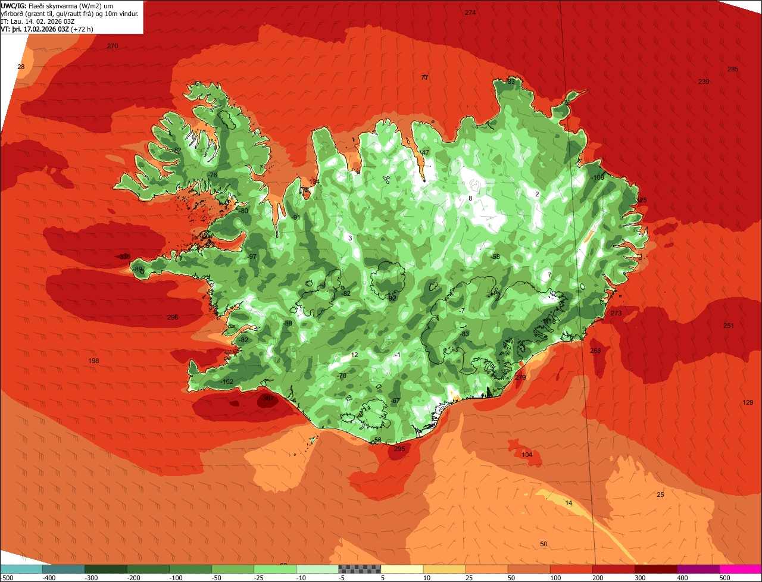Click the map value -102 on Reykjanes peninsula

227,381
